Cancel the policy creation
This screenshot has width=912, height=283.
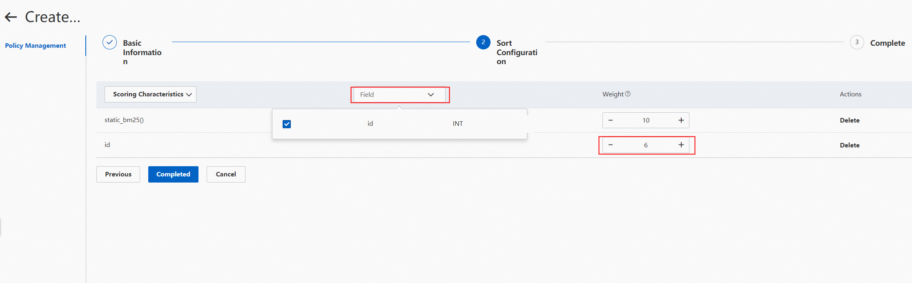(226, 174)
